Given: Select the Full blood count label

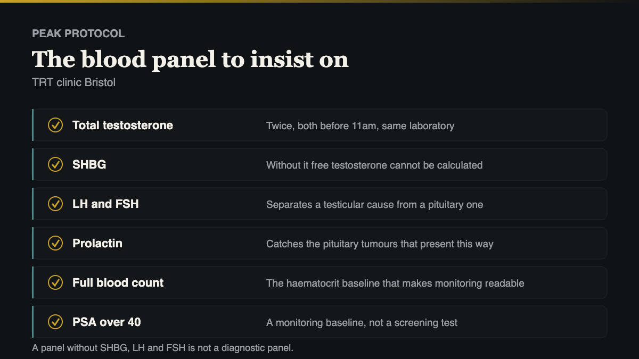Looking at the screenshot, I should (118, 282).
